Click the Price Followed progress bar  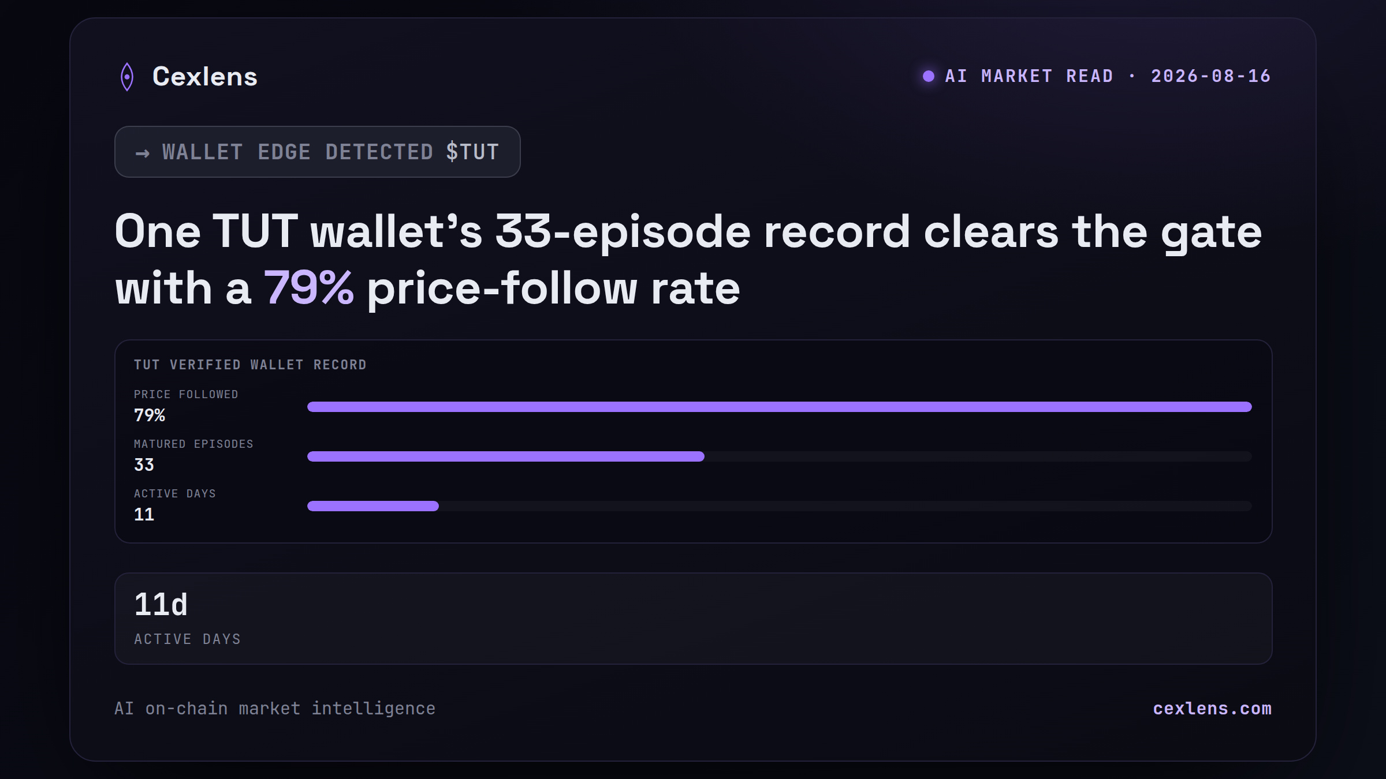[x=780, y=407]
